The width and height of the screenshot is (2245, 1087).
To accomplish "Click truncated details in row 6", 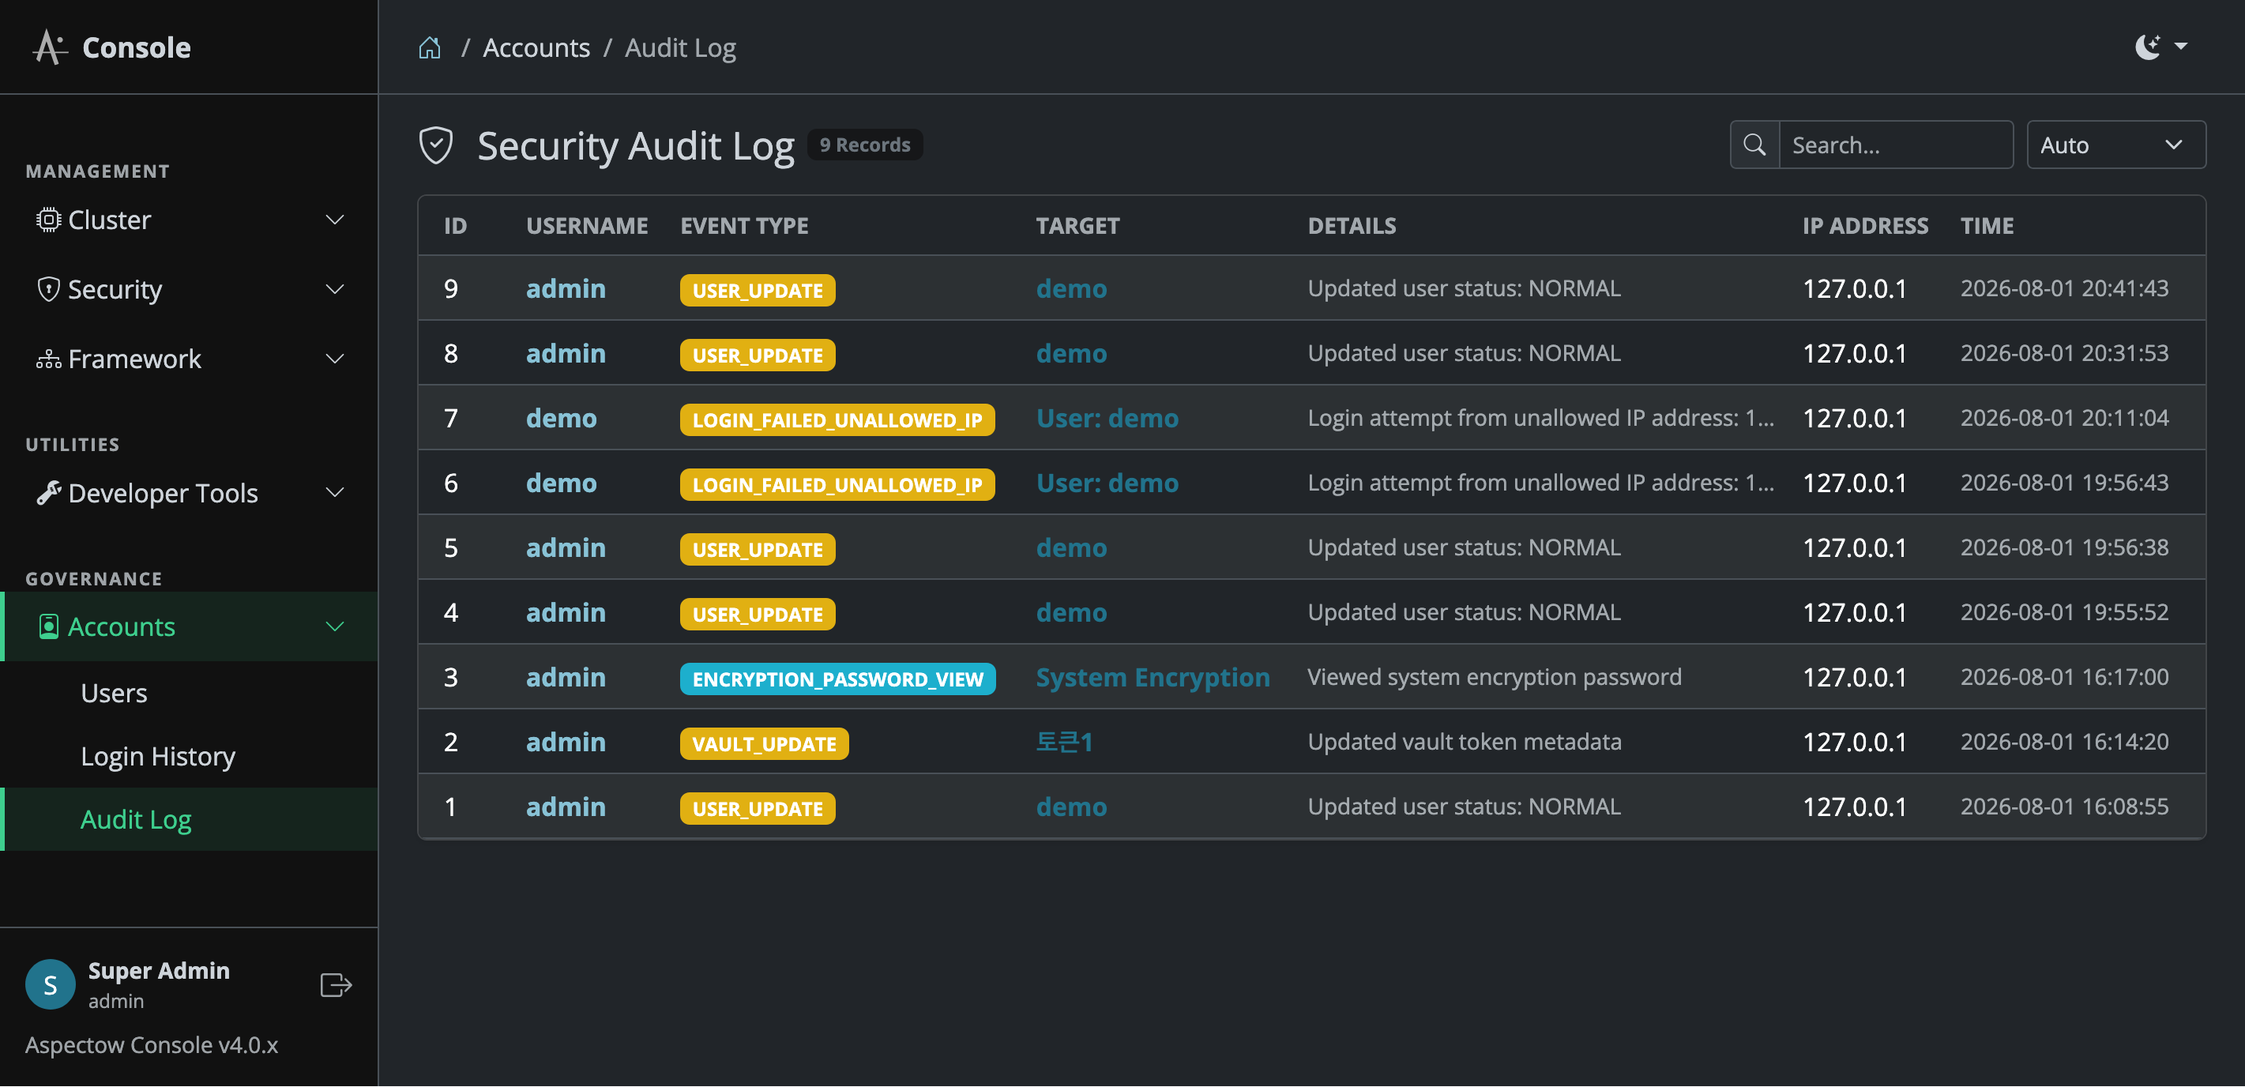I will pyautogui.click(x=1540, y=483).
